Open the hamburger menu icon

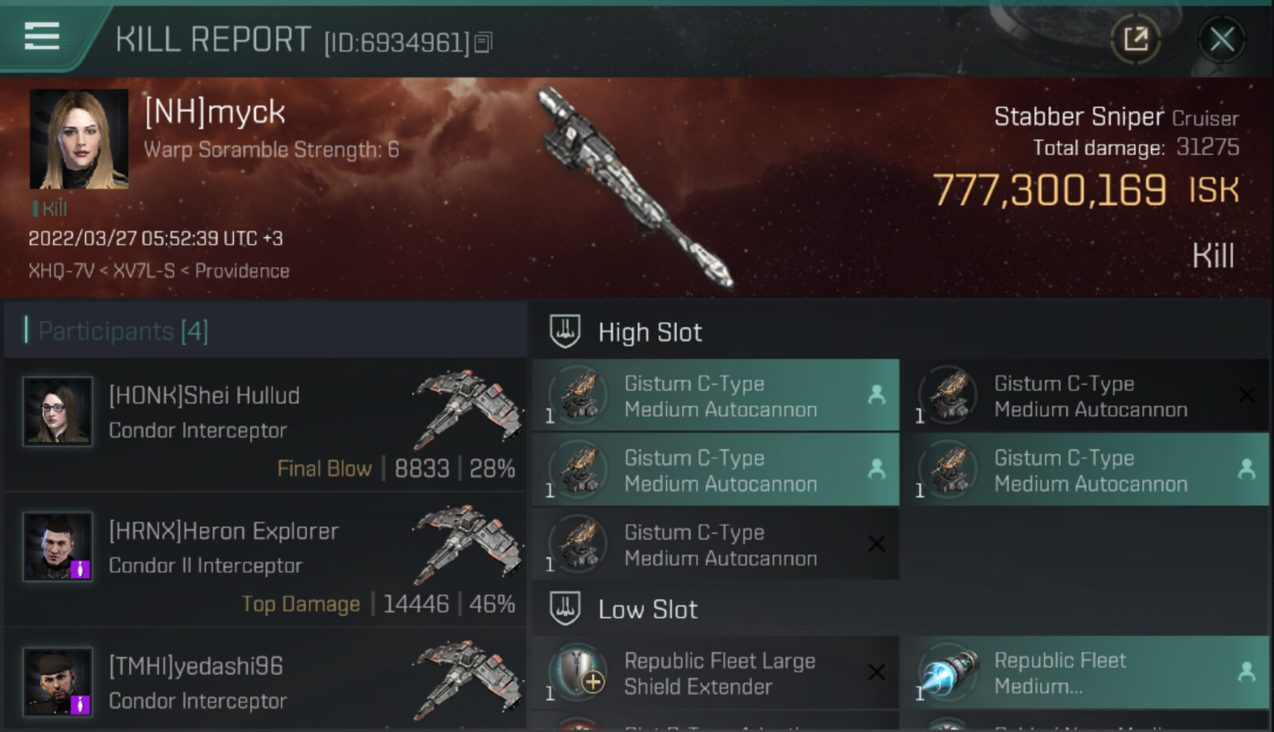pos(42,36)
